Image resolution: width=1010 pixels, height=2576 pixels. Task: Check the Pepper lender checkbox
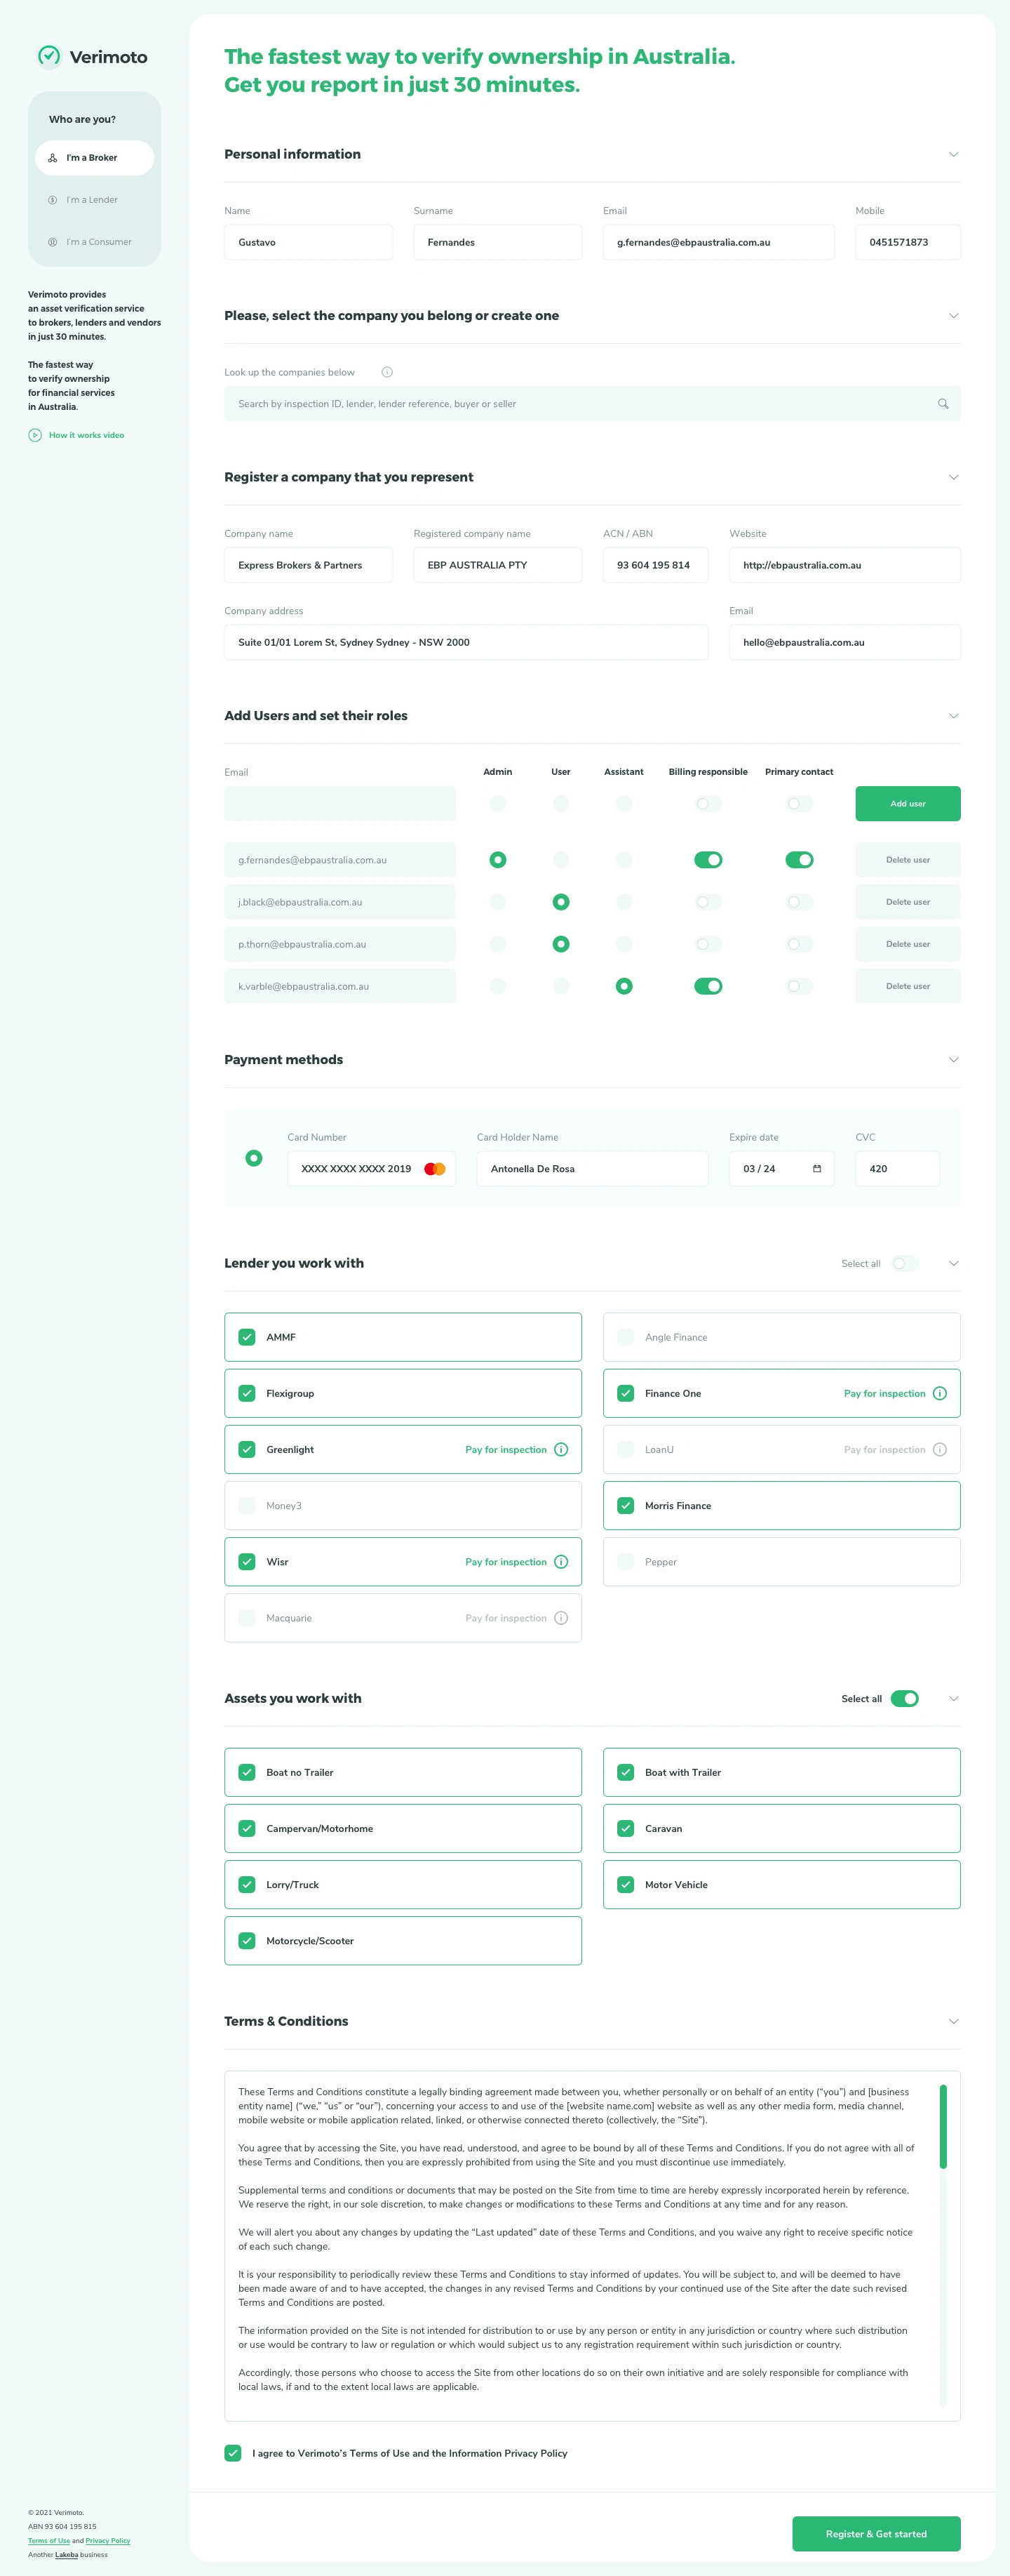(x=626, y=1561)
